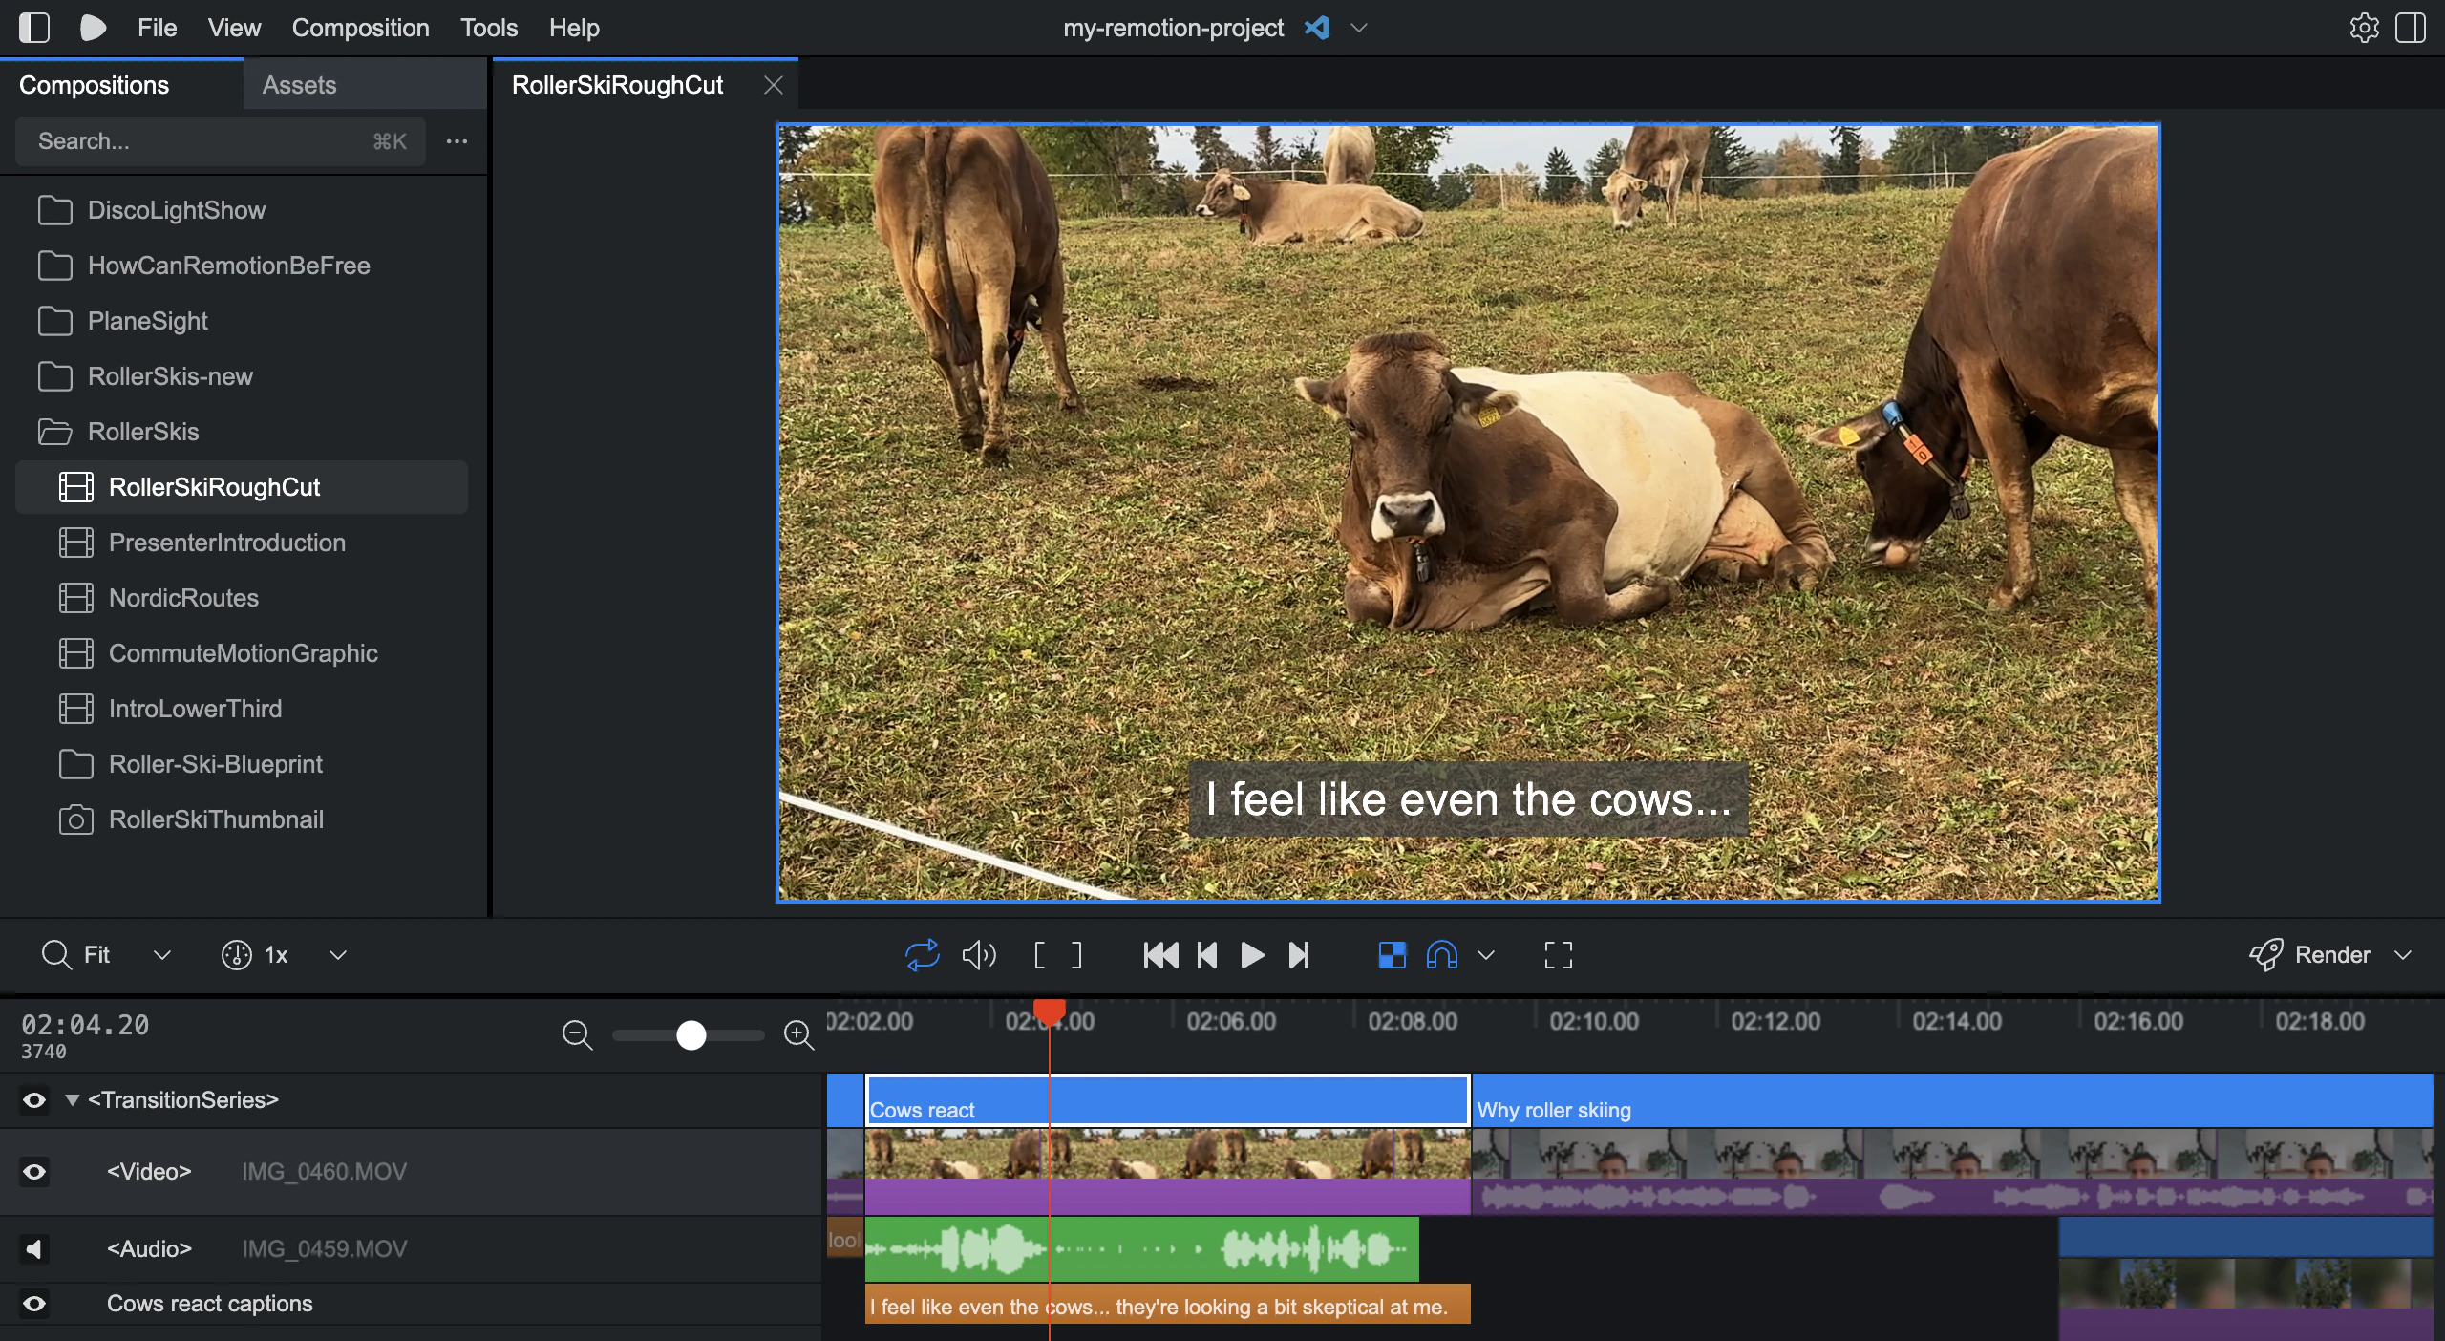Click the playback speed gauge icon
2445x1341 pixels.
(236, 954)
